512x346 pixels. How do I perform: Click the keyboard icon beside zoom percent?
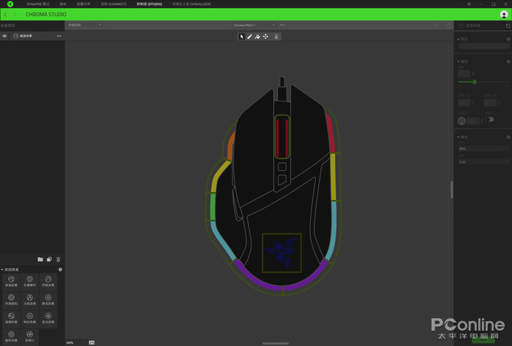pyautogui.click(x=91, y=342)
